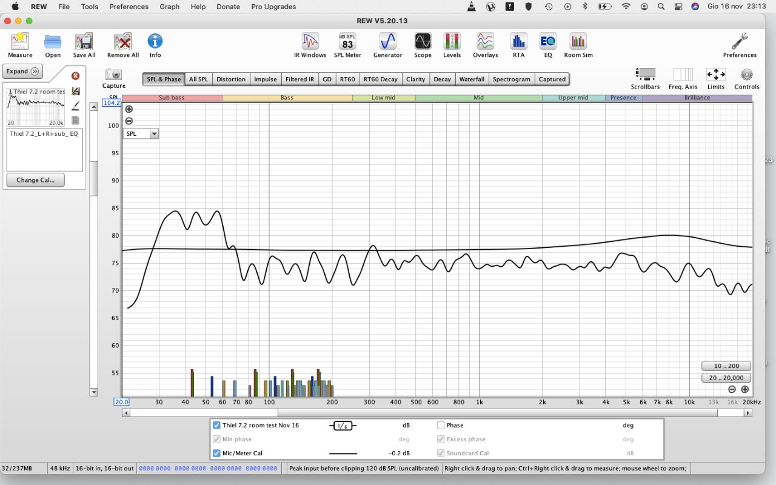Image resolution: width=776 pixels, height=485 pixels.
Task: Remove measurement with the red X icon
Action: coord(75,76)
